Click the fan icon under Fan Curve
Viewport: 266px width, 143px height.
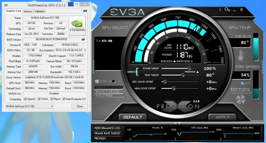click(241, 99)
